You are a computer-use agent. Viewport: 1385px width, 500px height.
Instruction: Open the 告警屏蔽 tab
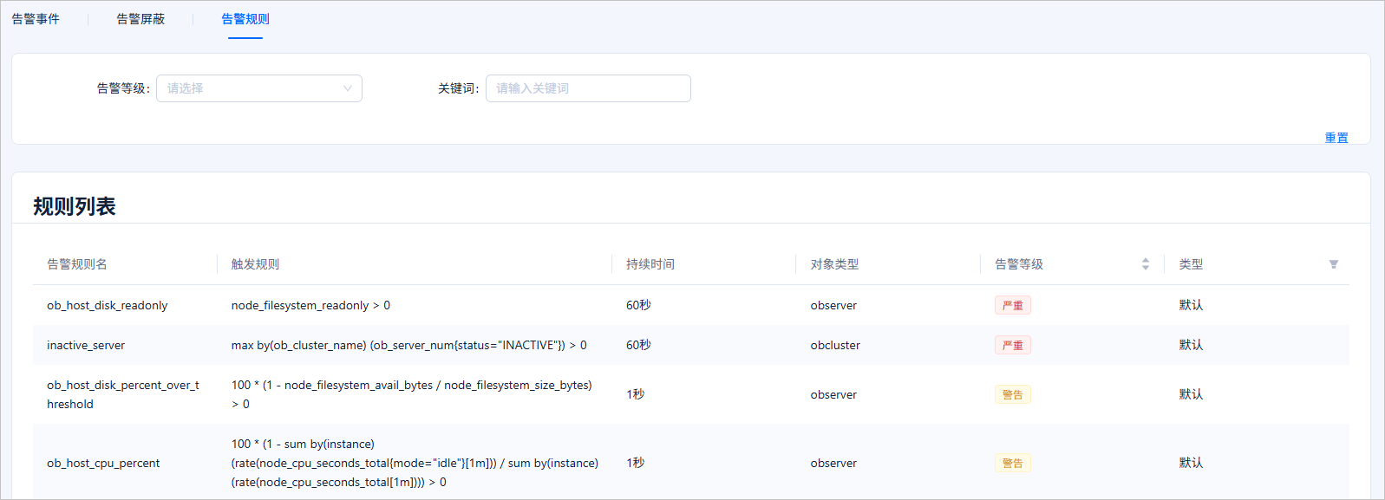click(x=140, y=19)
